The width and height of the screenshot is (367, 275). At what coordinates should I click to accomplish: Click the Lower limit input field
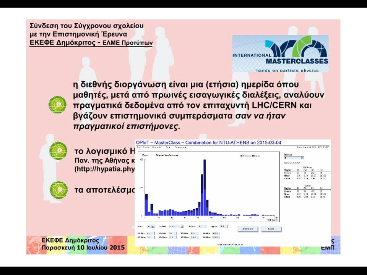pos(202,226)
